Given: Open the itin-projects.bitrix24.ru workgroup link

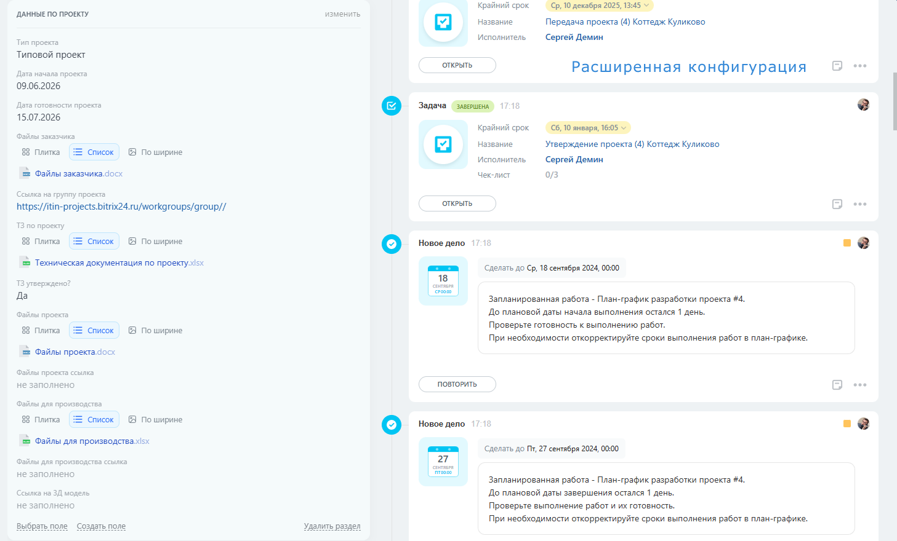Looking at the screenshot, I should pyautogui.click(x=121, y=207).
